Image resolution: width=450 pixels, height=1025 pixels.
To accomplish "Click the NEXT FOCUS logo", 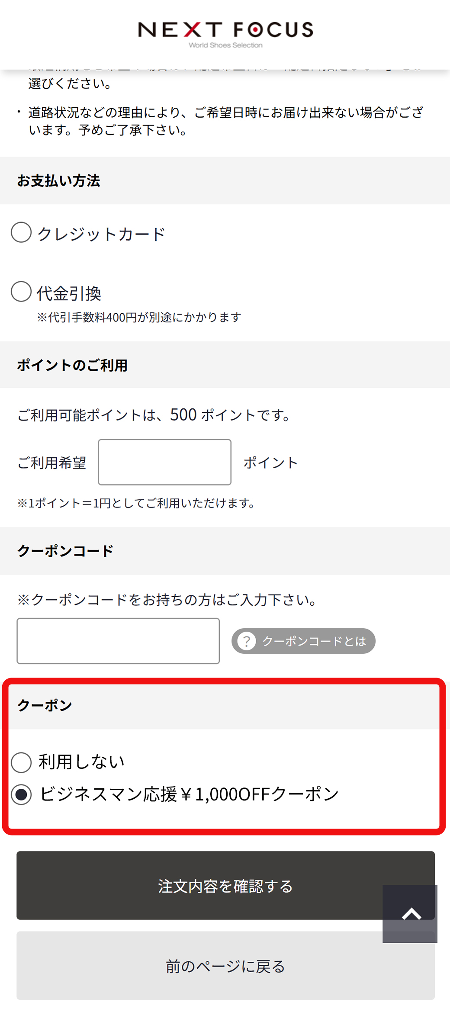I will pos(225,29).
